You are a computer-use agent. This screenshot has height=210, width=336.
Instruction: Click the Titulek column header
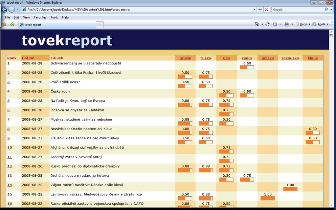(x=57, y=58)
